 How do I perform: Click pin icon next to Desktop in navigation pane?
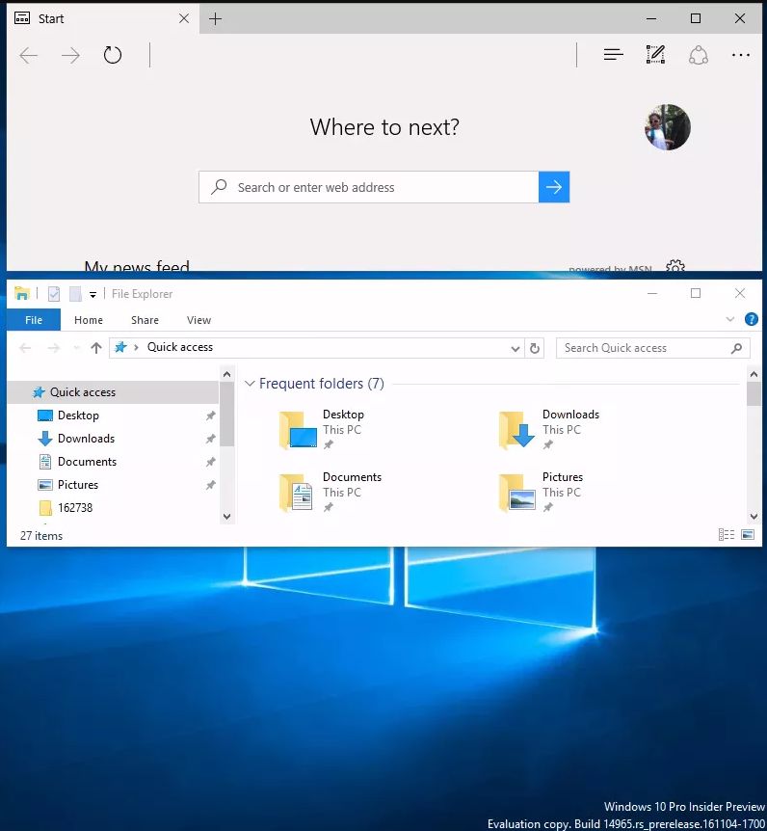click(211, 415)
